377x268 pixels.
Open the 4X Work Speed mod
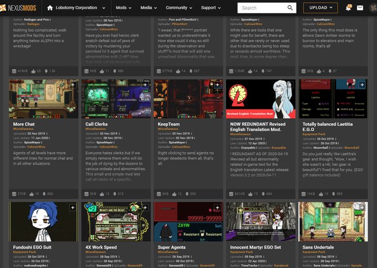(x=101, y=247)
